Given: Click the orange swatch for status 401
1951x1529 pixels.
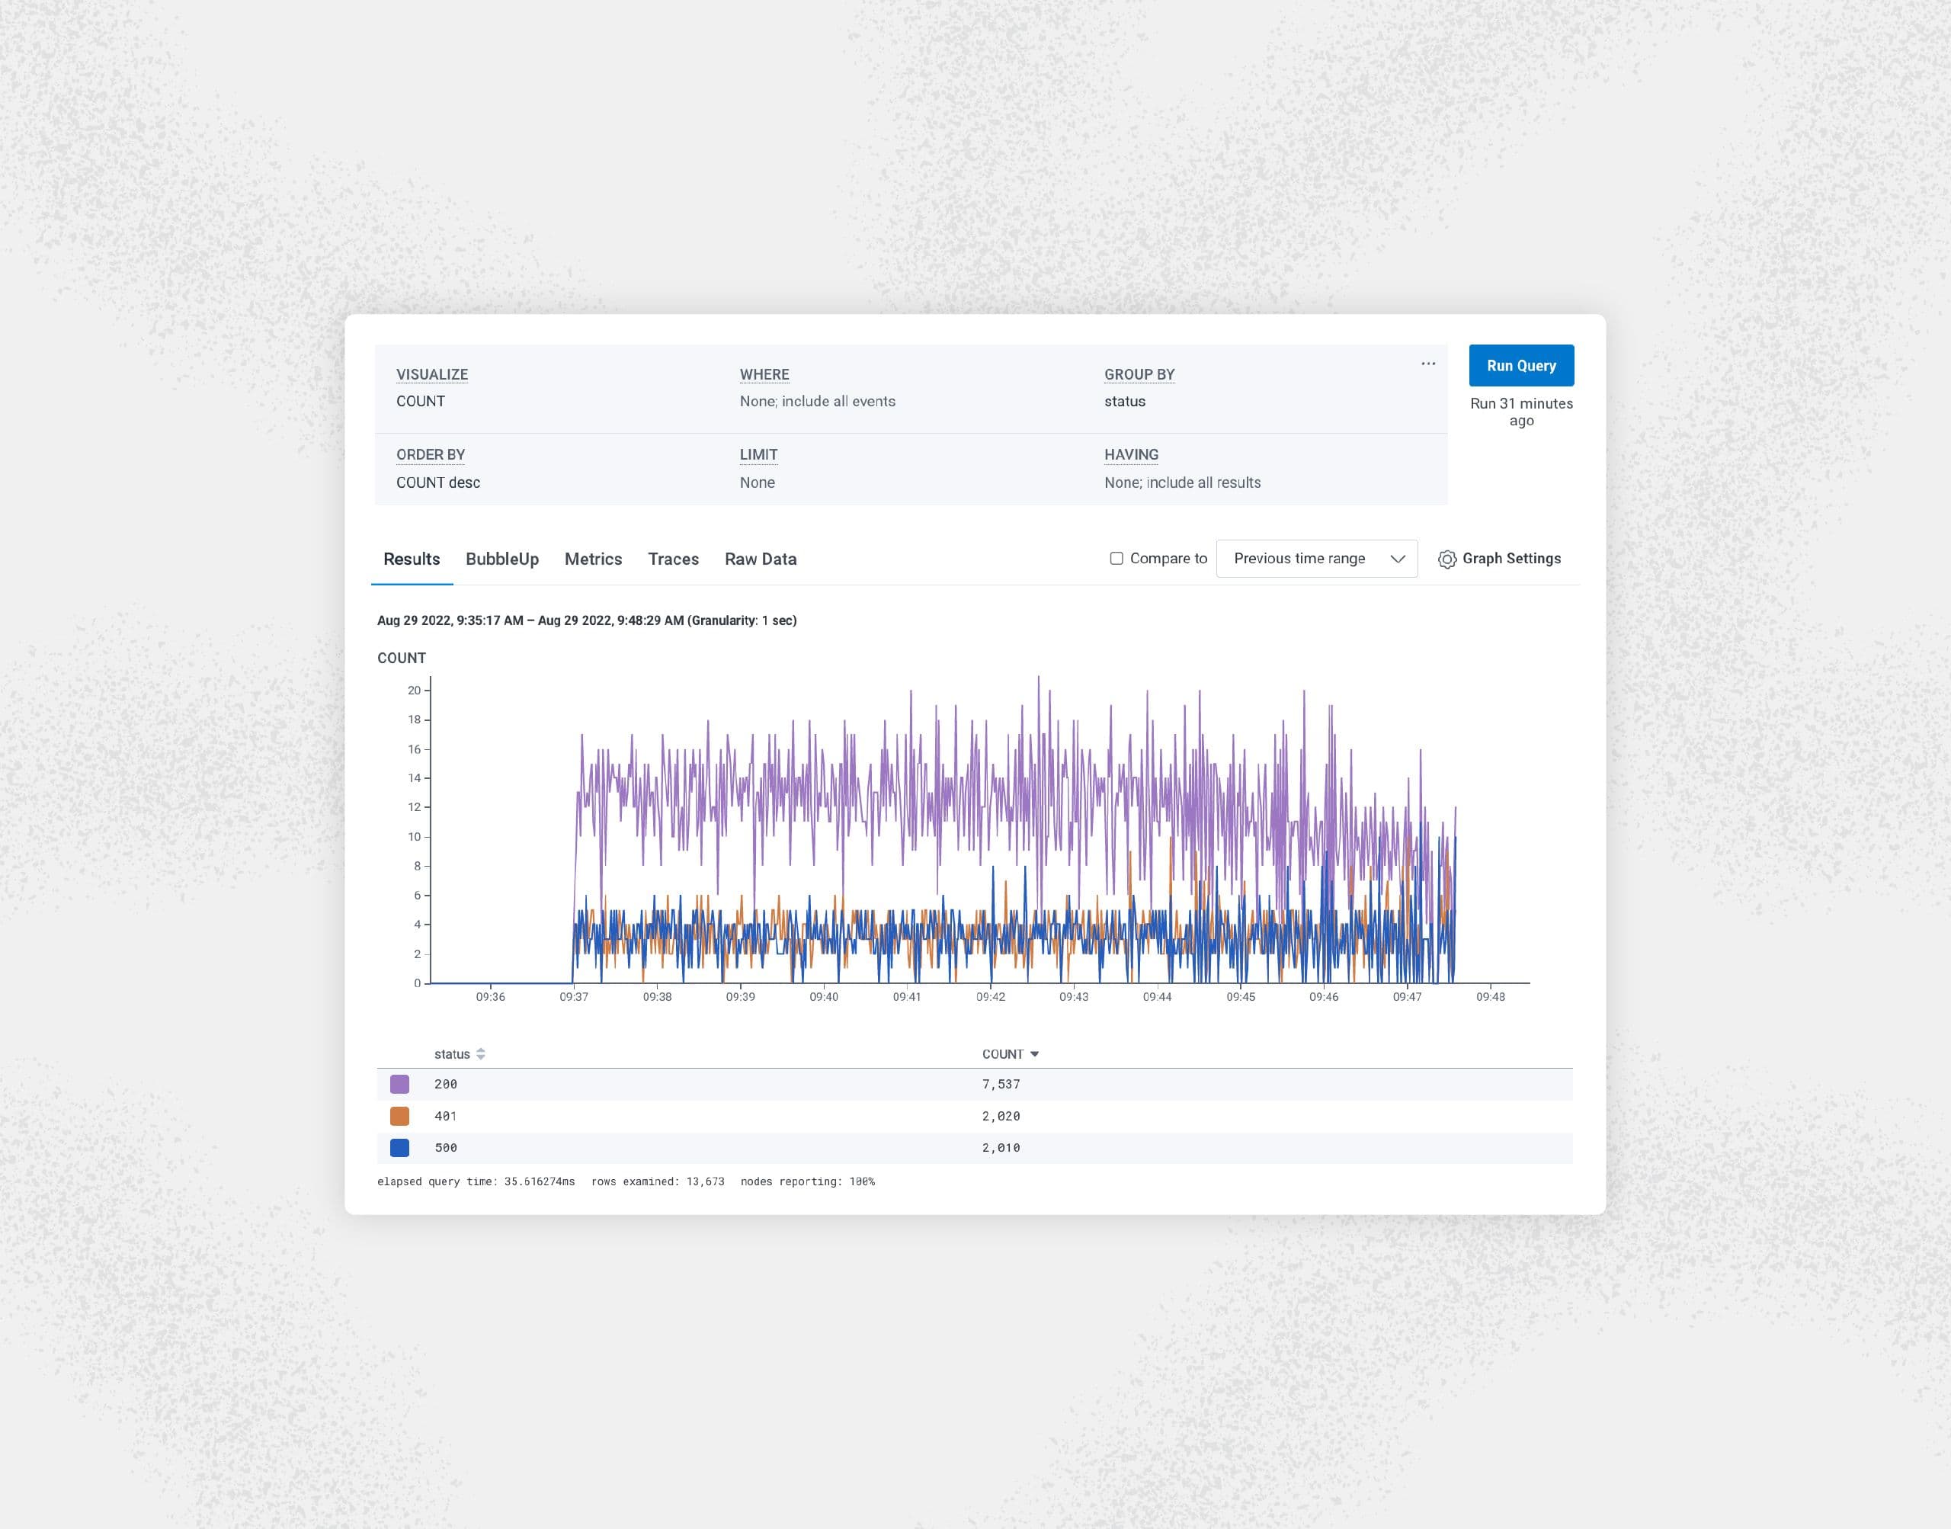Looking at the screenshot, I should (x=400, y=1115).
